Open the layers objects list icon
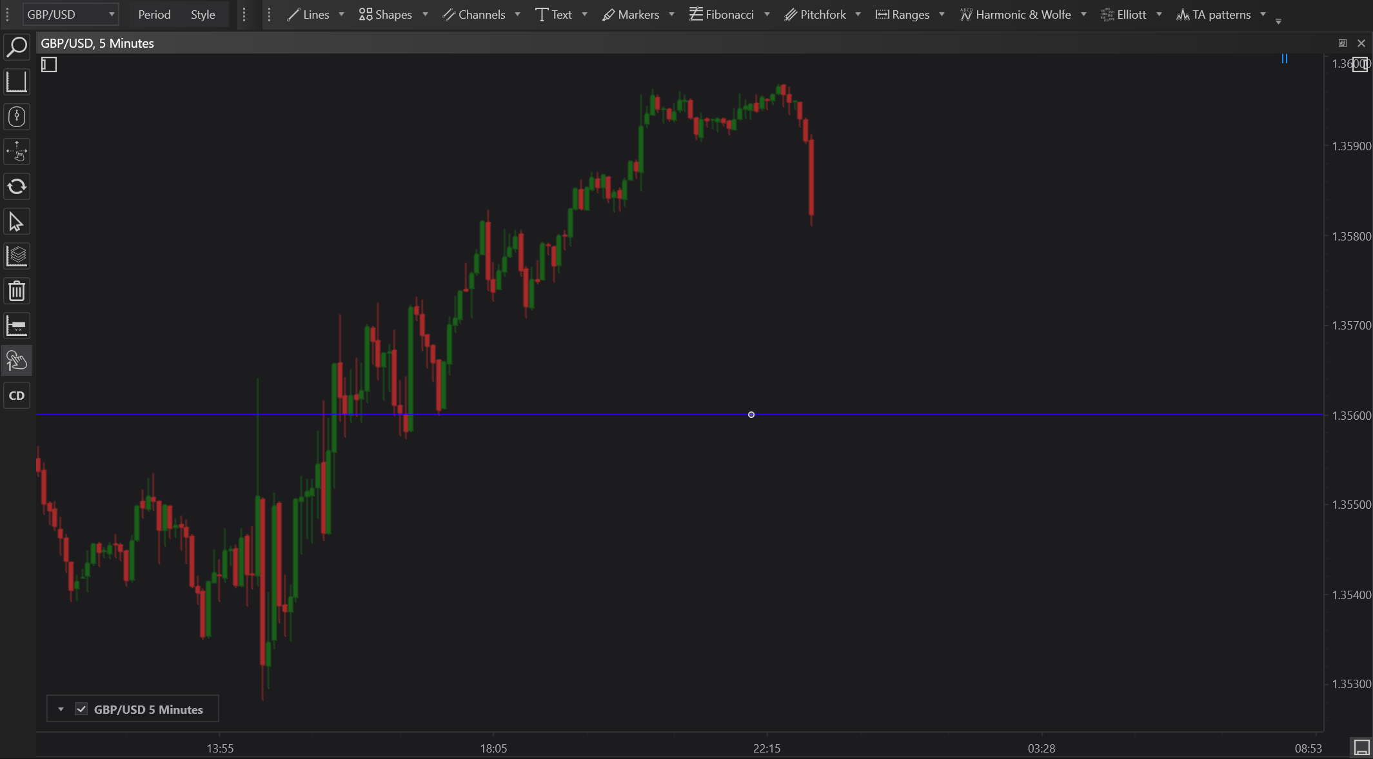The width and height of the screenshot is (1373, 759). coord(17,256)
